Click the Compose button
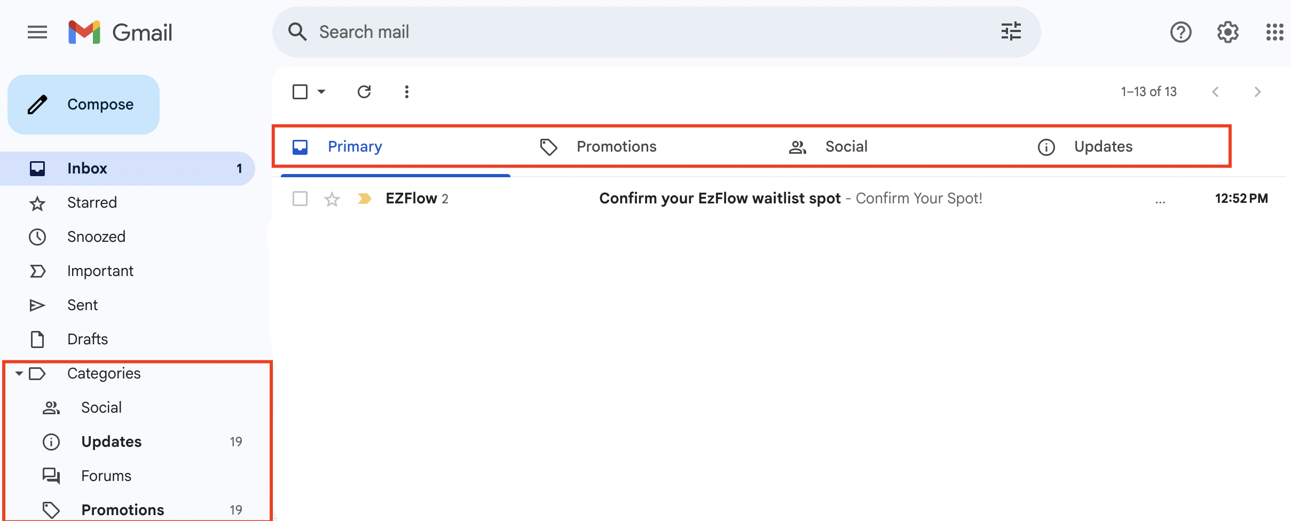The width and height of the screenshot is (1291, 521). 84,105
